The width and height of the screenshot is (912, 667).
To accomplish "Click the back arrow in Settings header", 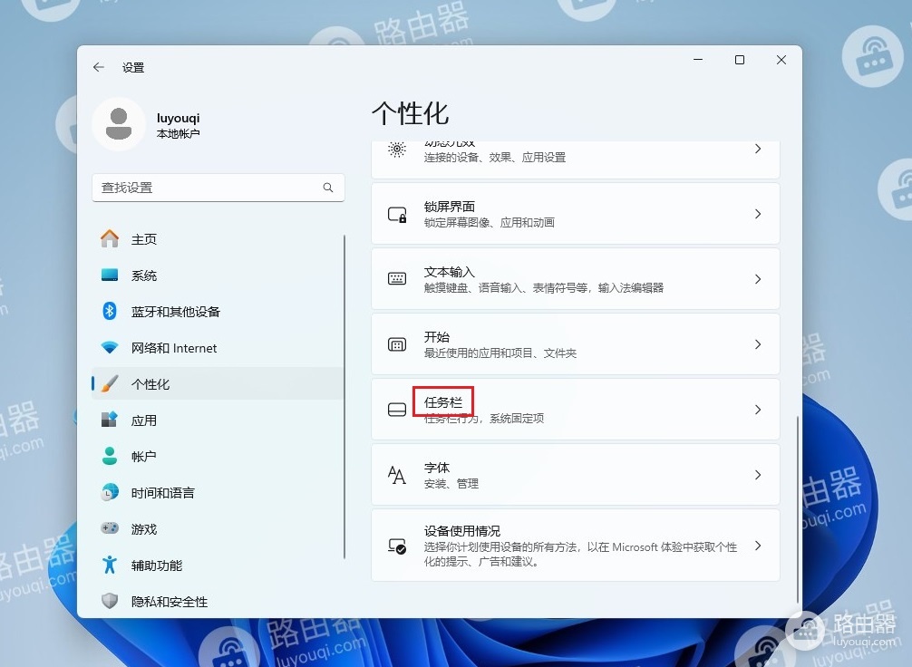I will (98, 67).
